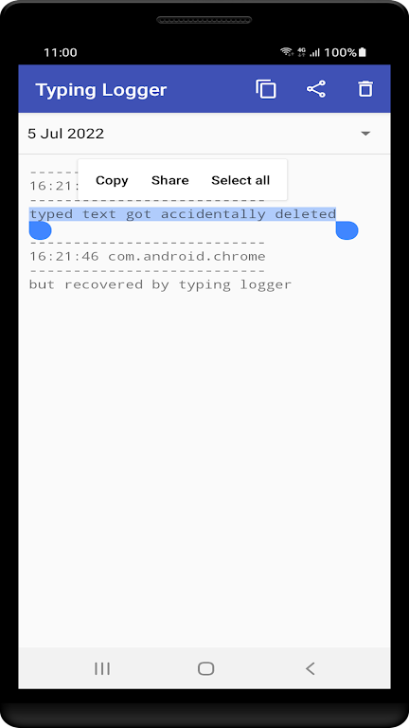Expand the date dropdown arrow
The height and width of the screenshot is (728, 409).
point(365,134)
